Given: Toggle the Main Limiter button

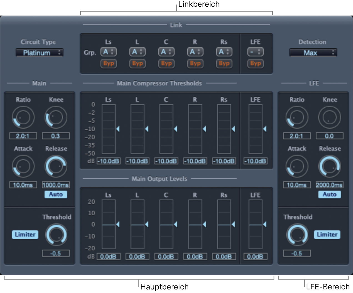Looking at the screenshot, I should click(25, 235).
